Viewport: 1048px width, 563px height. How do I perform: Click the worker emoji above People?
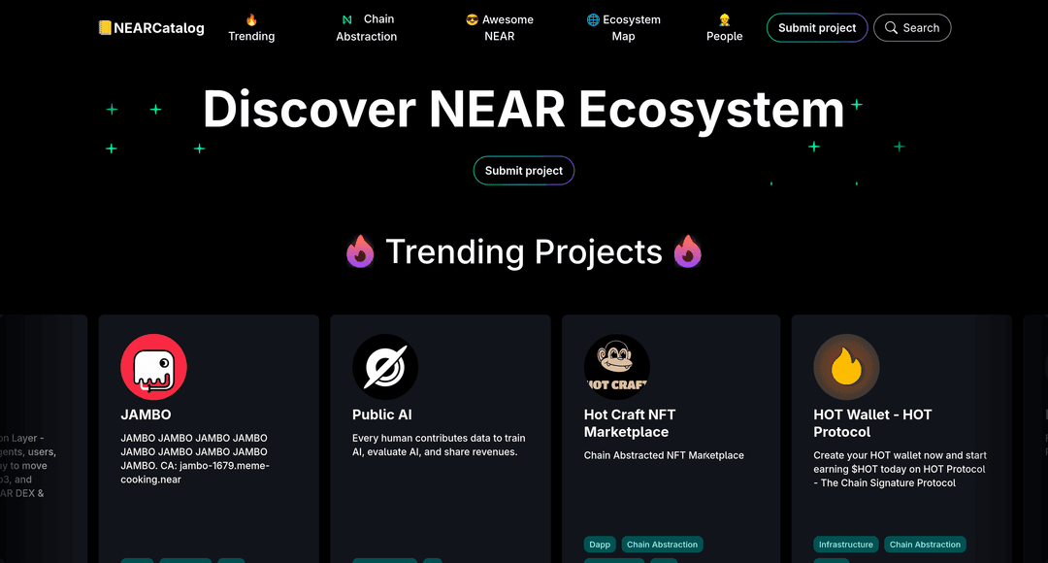725,19
